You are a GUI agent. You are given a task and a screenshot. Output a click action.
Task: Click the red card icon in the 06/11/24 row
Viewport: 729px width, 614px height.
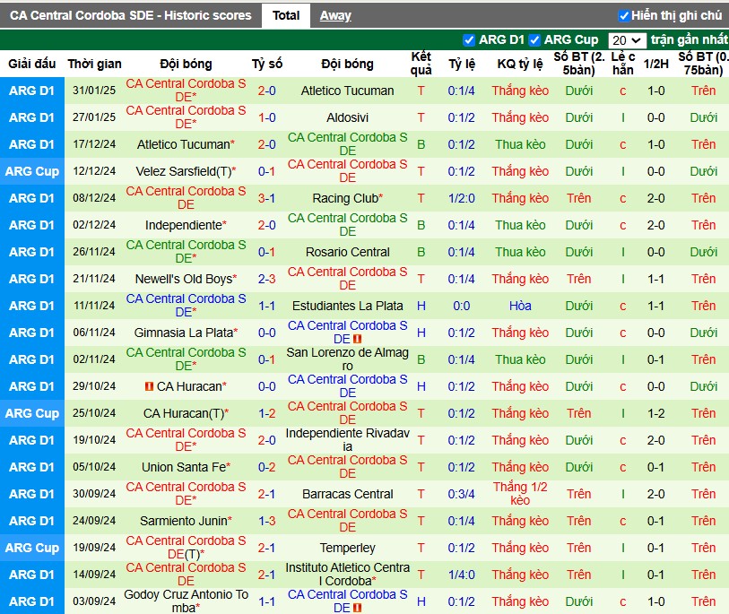[x=357, y=339]
